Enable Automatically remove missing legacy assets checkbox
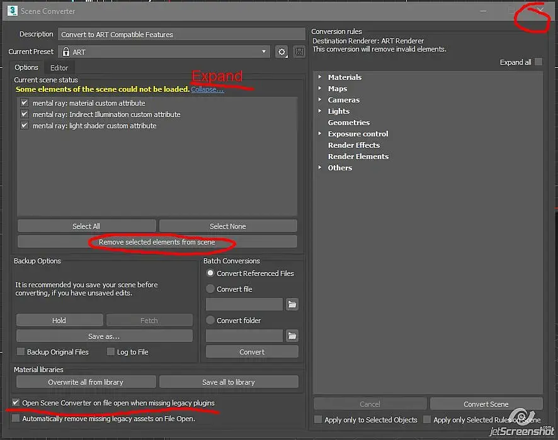Viewport: 558px width, 440px height. [x=16, y=419]
